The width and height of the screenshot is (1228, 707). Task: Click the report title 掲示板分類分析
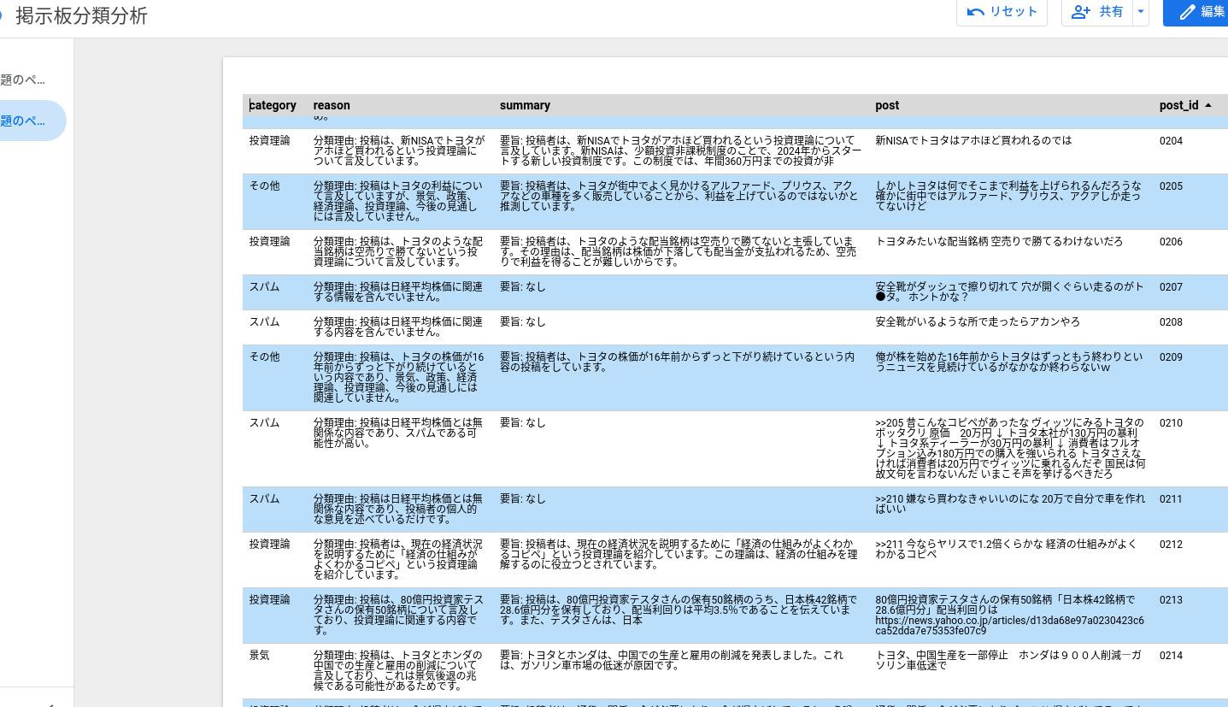click(x=82, y=16)
